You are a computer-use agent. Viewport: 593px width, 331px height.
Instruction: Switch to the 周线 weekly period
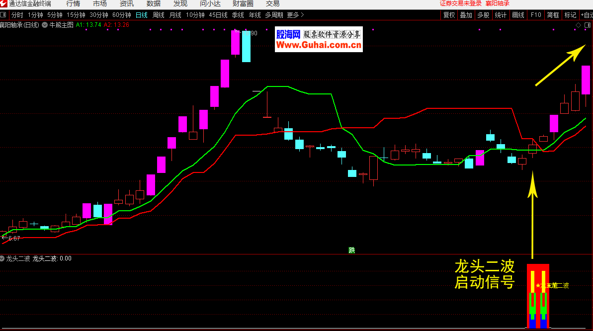click(x=159, y=15)
